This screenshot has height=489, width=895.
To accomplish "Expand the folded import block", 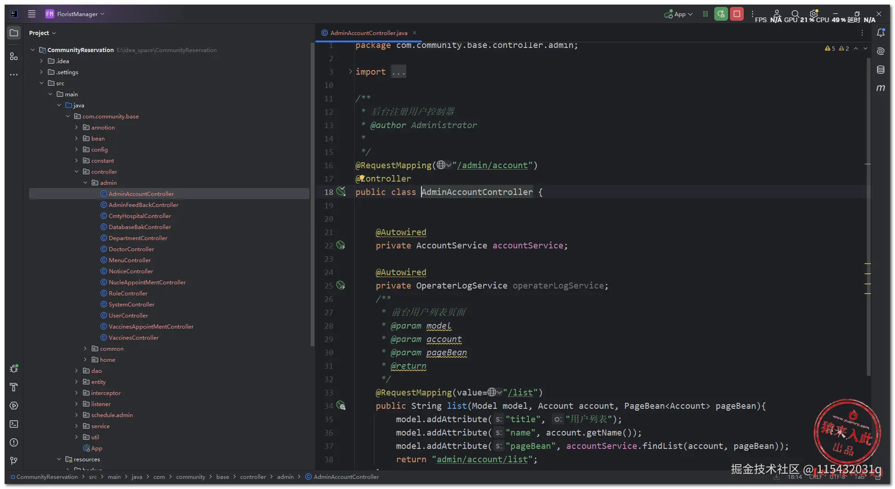I will (x=350, y=71).
